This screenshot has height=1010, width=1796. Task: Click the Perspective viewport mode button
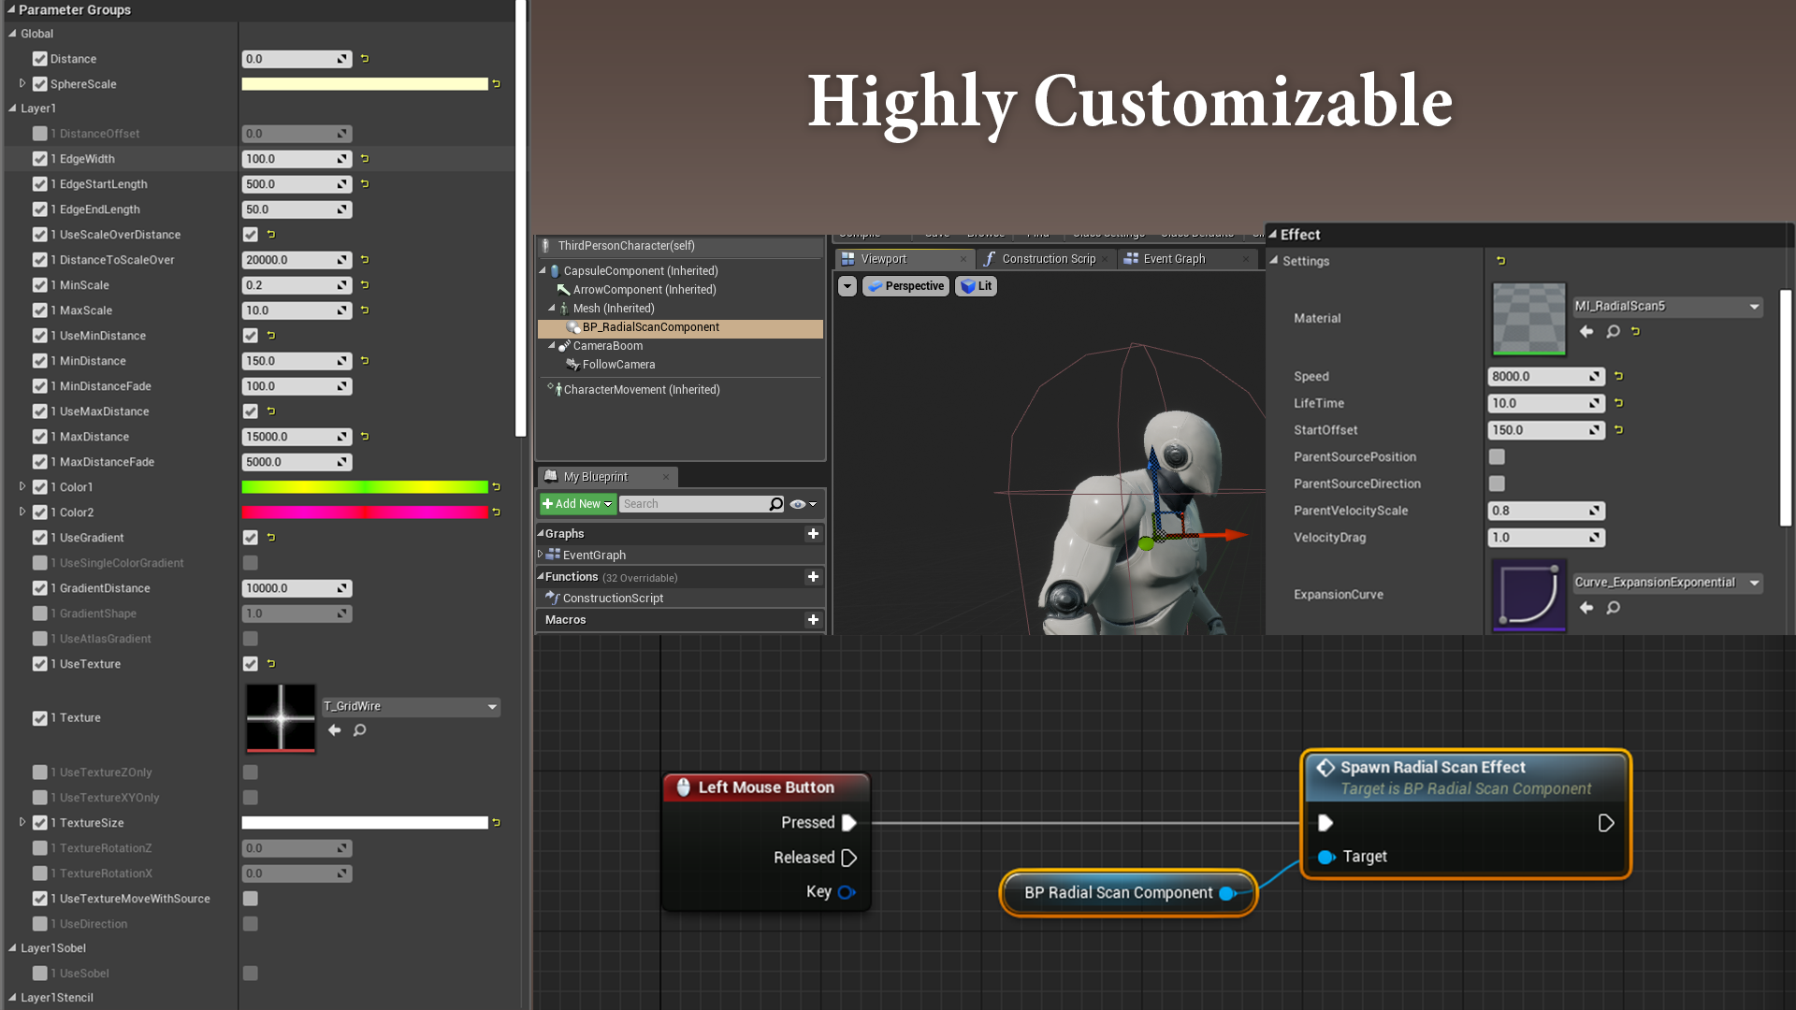(x=908, y=285)
